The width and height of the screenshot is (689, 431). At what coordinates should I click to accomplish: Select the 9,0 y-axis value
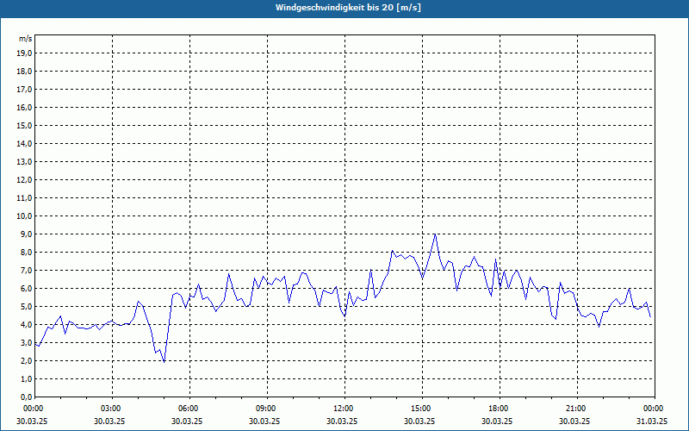pos(26,234)
